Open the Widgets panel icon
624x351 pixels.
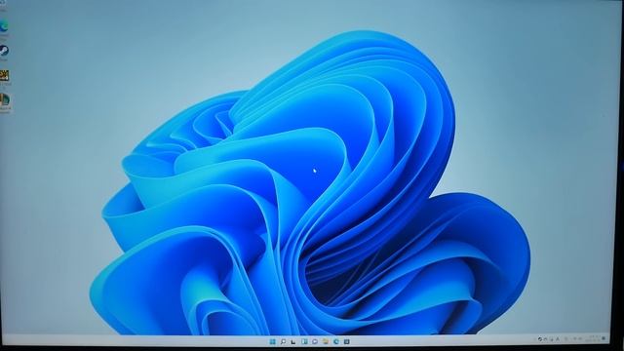coord(304,341)
